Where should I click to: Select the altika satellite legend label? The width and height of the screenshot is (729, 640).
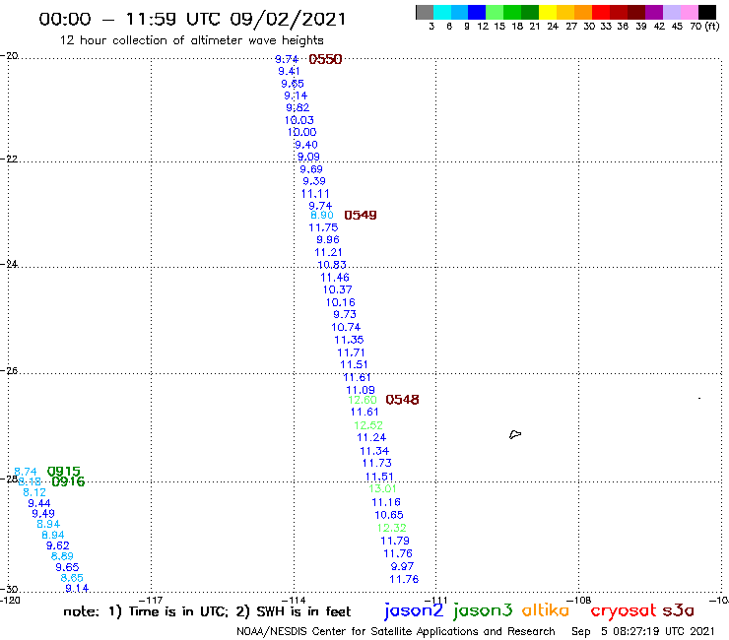(545, 610)
